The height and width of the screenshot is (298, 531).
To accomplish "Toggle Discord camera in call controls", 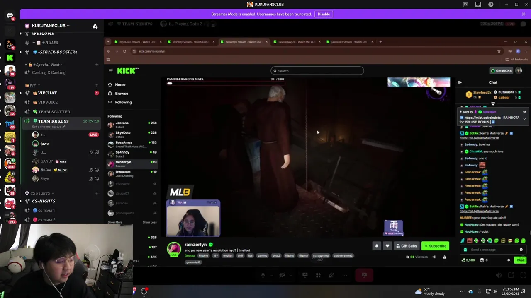I will click(282, 275).
